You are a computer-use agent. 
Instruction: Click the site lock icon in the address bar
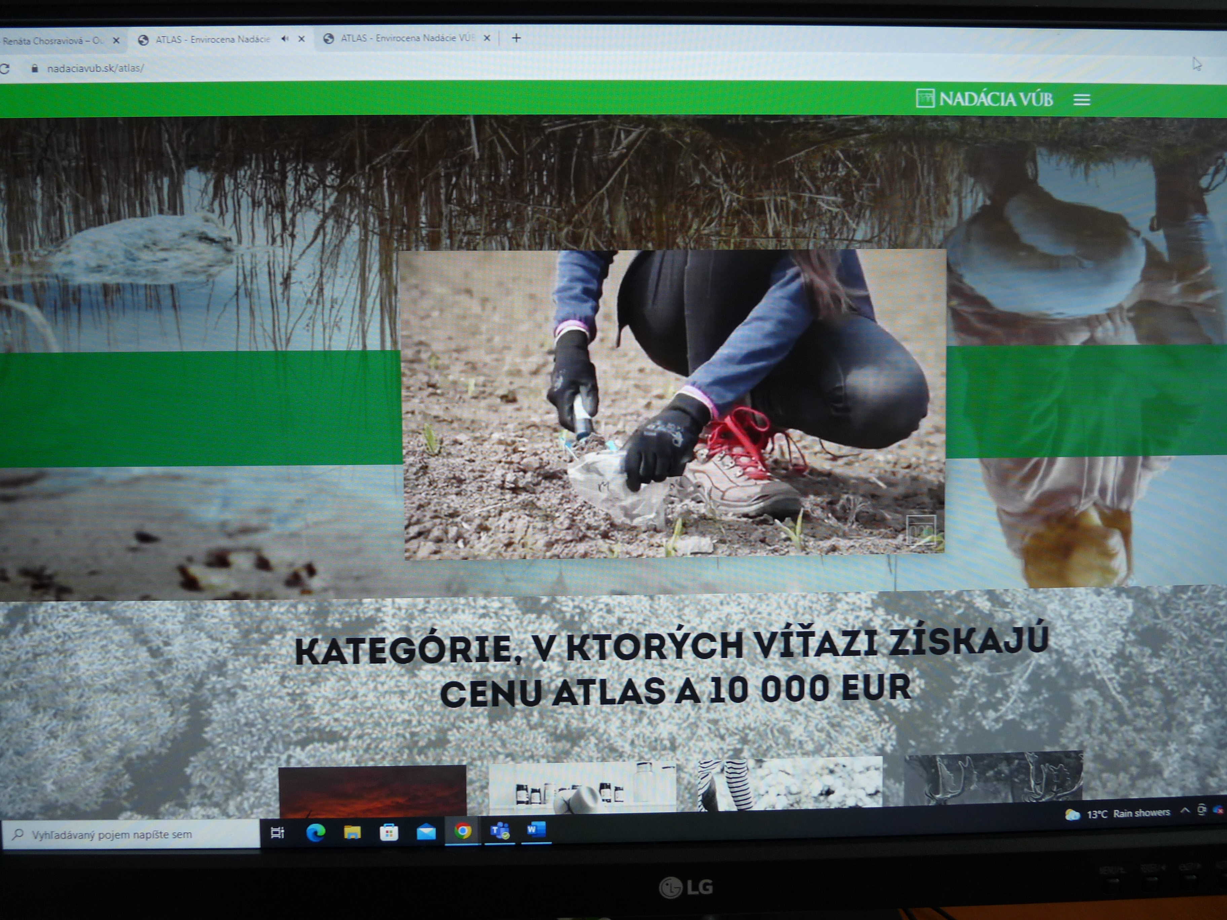[35, 68]
